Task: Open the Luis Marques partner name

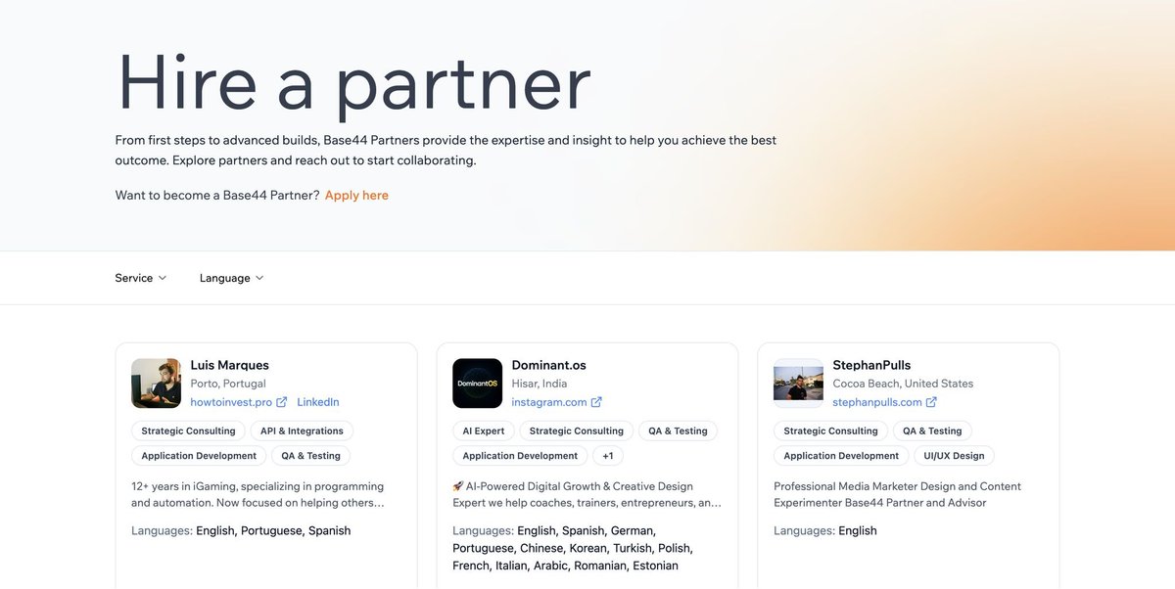Action: tap(230, 365)
